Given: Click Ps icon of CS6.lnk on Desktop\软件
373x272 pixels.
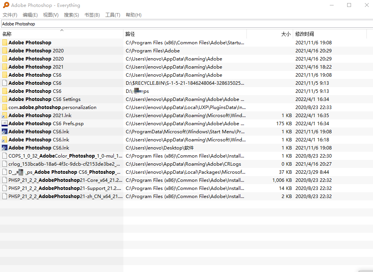Looking at the screenshot, I should click(x=5, y=148).
